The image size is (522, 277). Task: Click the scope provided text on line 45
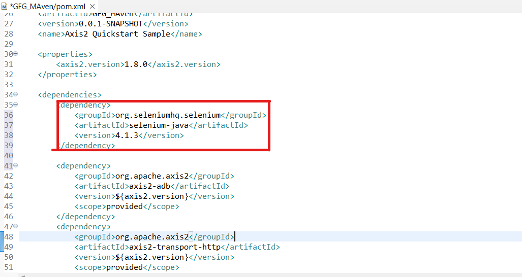(124, 206)
